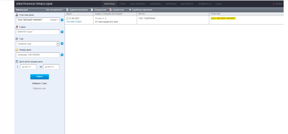Open the Проверка ЭП tab
Image resolution: width=288 pixels, height=134 pixels.
tap(204, 4)
